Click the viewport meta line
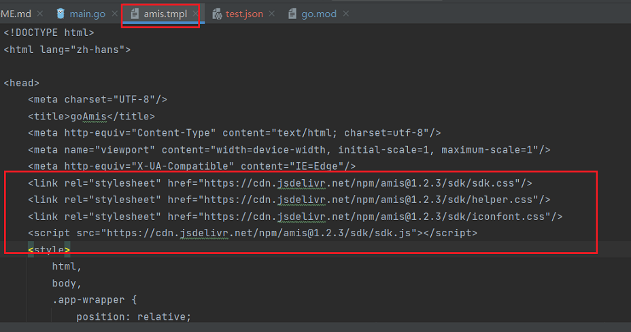631x332 pixels. click(x=289, y=150)
